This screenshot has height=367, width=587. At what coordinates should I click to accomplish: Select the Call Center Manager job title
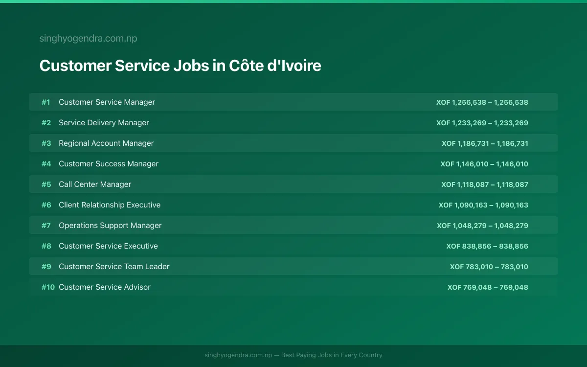(x=95, y=184)
